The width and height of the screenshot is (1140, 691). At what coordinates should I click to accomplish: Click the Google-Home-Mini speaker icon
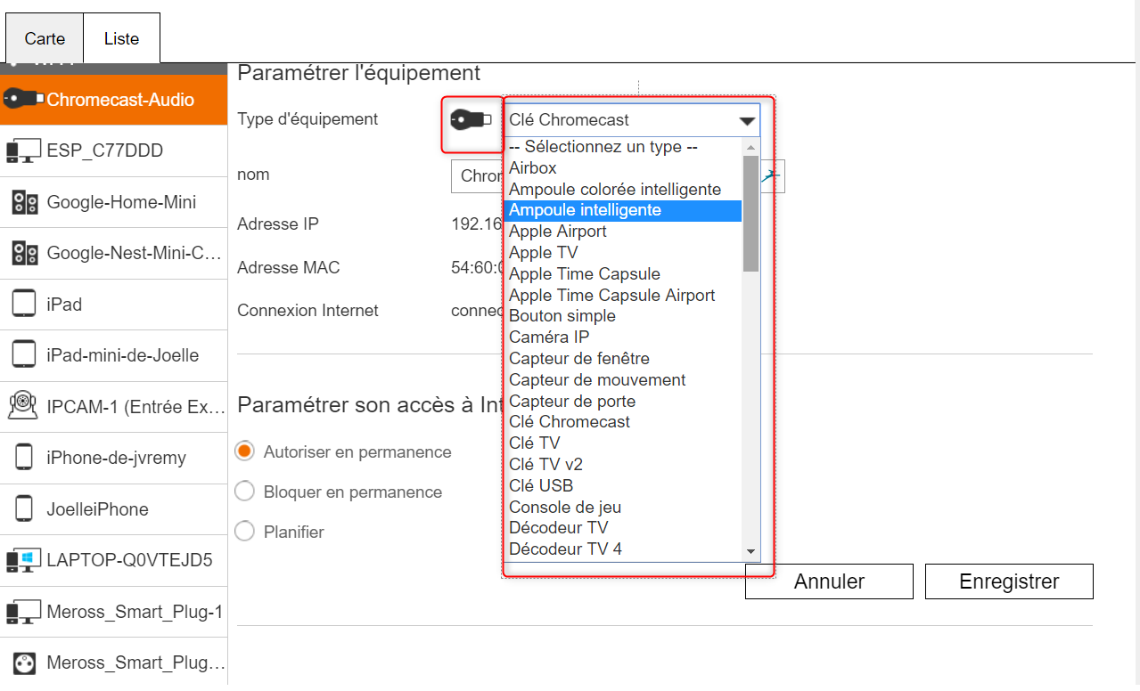click(24, 202)
